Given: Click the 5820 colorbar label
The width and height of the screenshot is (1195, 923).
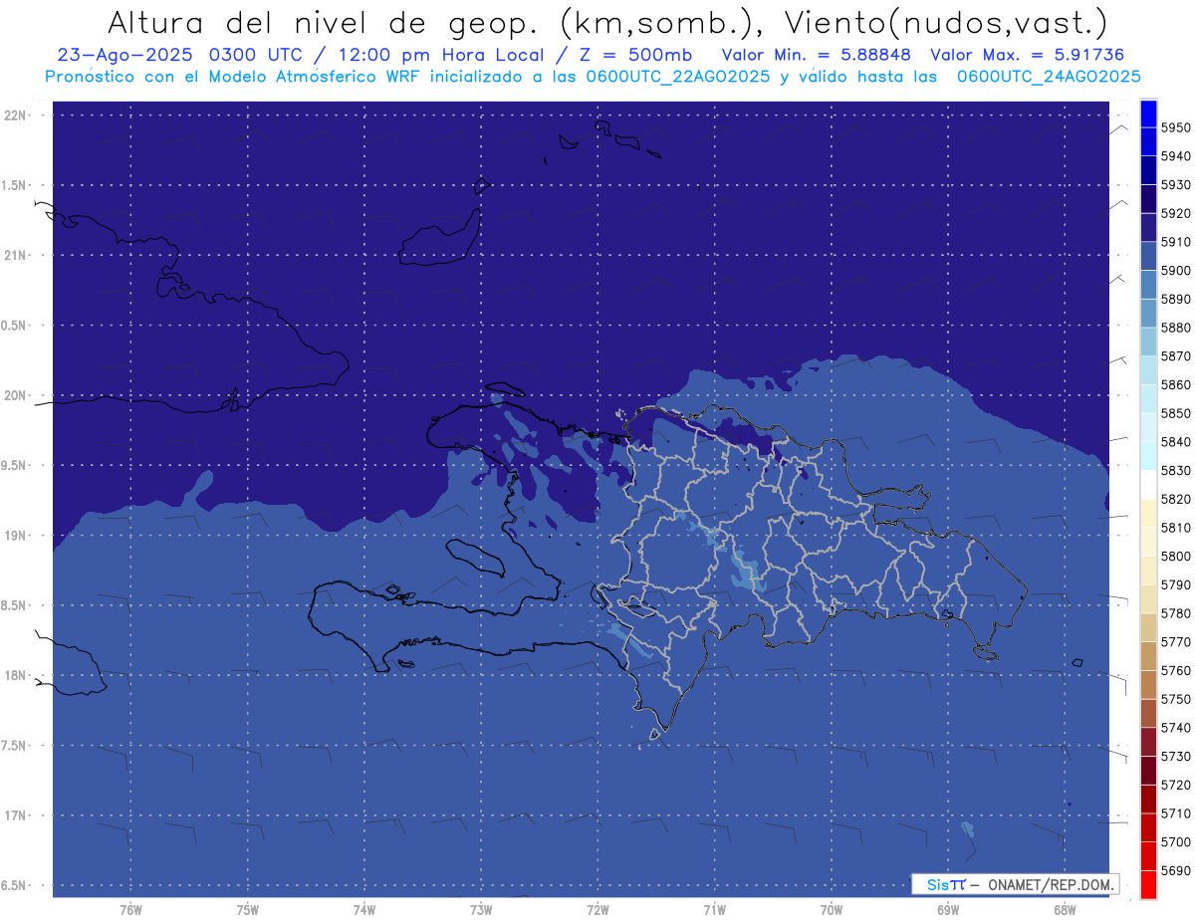Looking at the screenshot, I should [x=1175, y=499].
